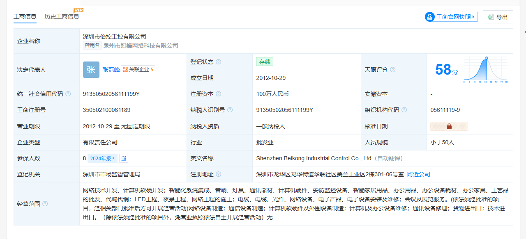Click the help icon beside 组织机构代码
Viewport: 526px width, 239px height.
404,110
